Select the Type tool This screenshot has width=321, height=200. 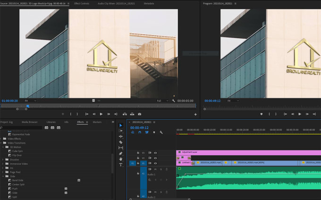point(121,165)
